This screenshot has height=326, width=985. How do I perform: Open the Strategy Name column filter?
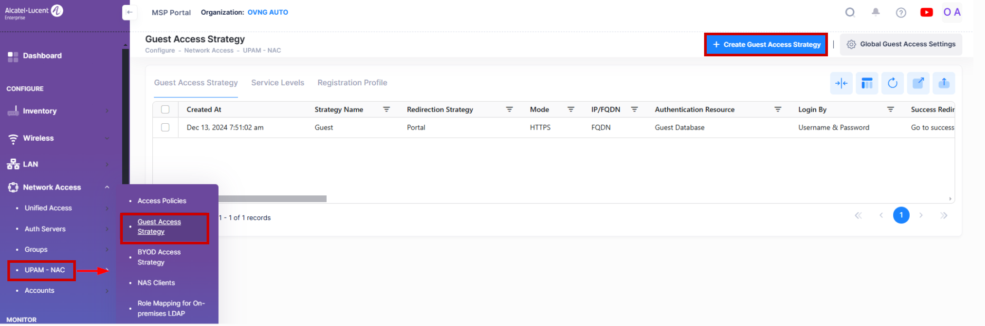[x=386, y=110]
